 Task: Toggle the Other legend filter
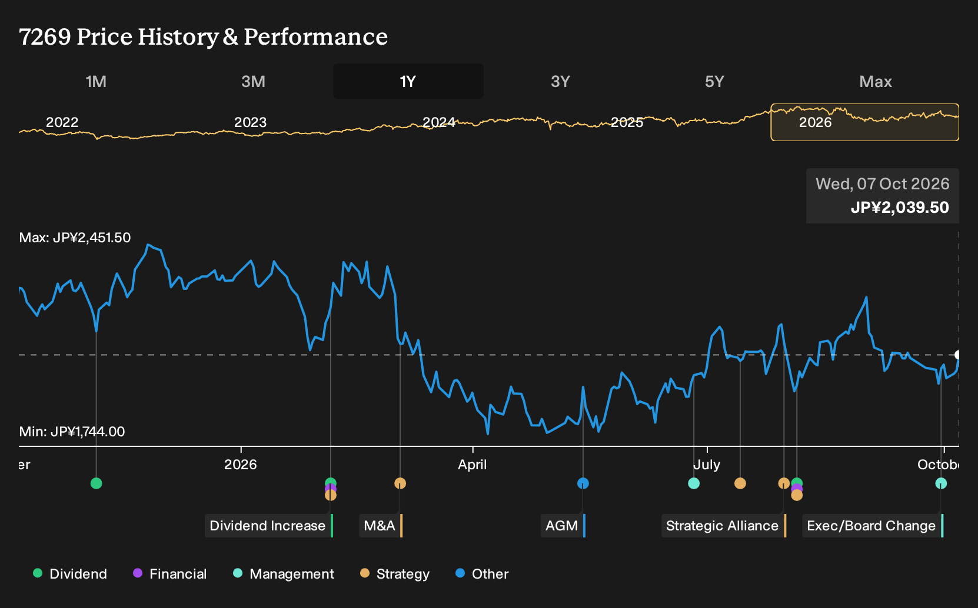click(482, 574)
